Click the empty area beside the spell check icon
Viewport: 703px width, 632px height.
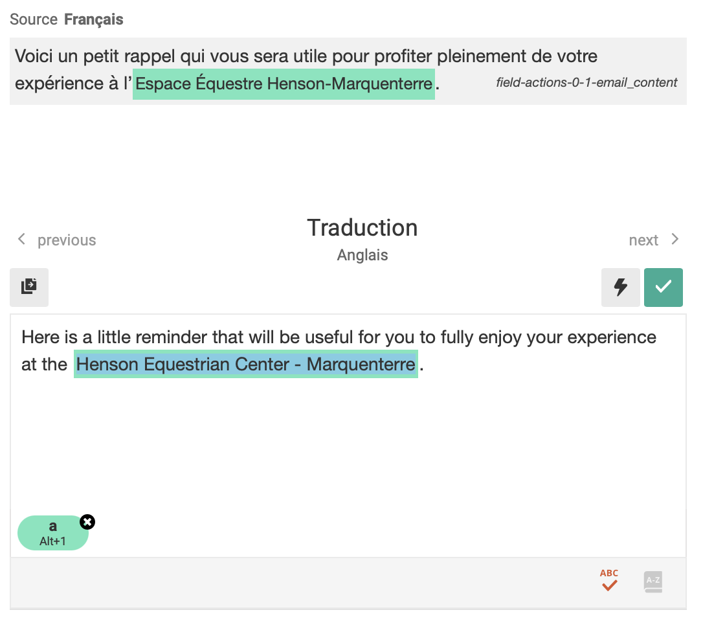click(305, 582)
